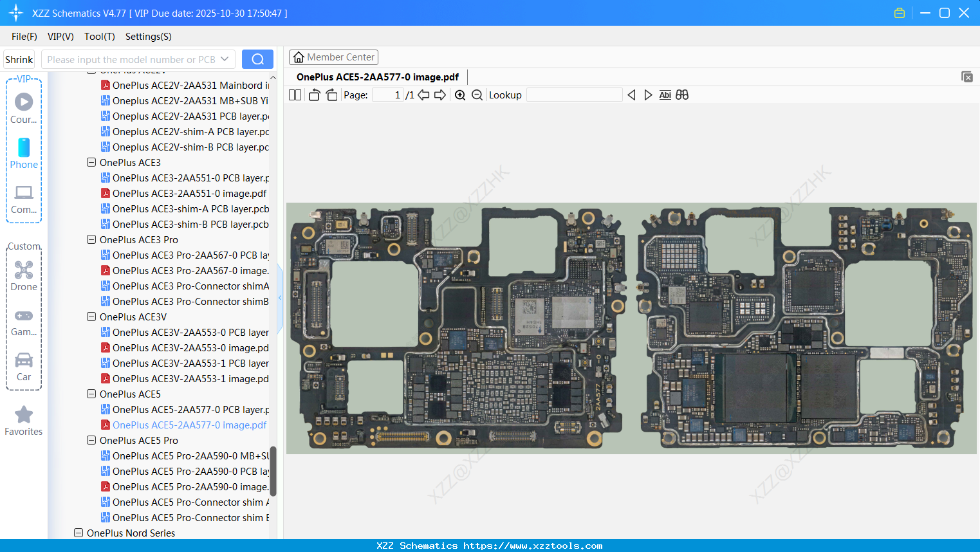Open the Tool menu
Viewport: 980px width, 552px height.
[99, 37]
